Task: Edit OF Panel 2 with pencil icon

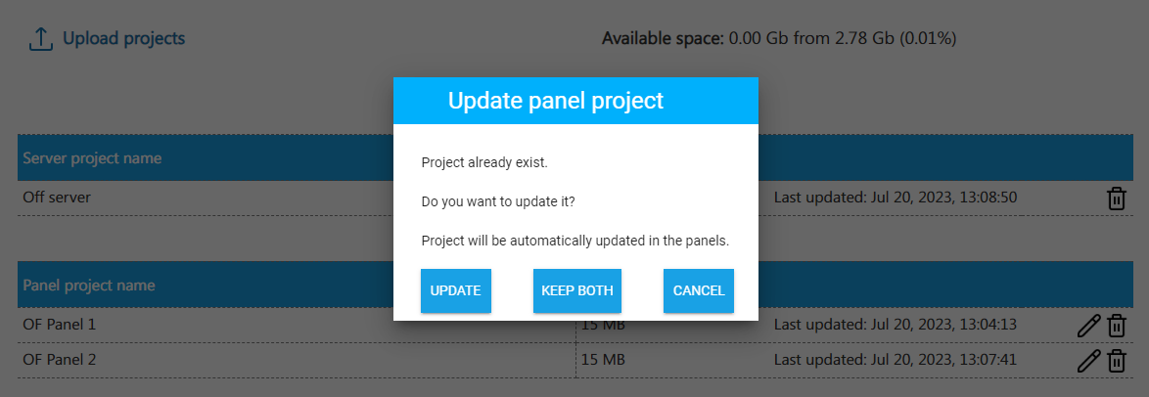Action: pyautogui.click(x=1087, y=361)
